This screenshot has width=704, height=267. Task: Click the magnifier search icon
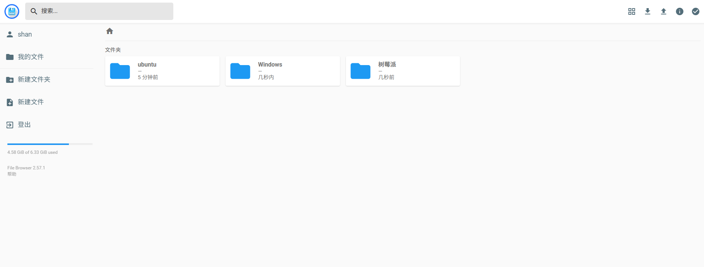pos(34,11)
